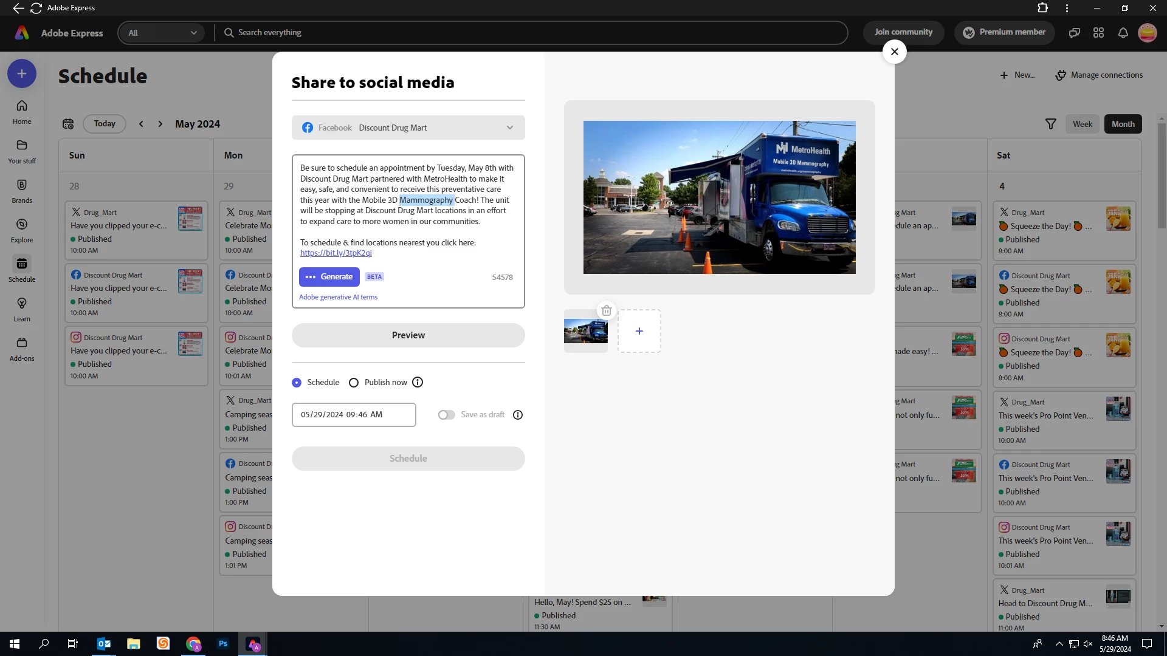
Task: Click the purple create new plus button
Action: 22,73
